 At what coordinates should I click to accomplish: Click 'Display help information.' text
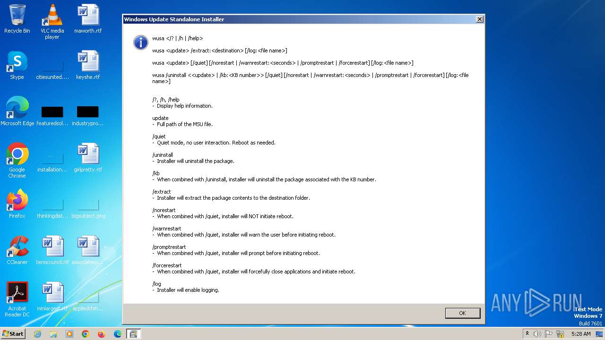coord(185,106)
